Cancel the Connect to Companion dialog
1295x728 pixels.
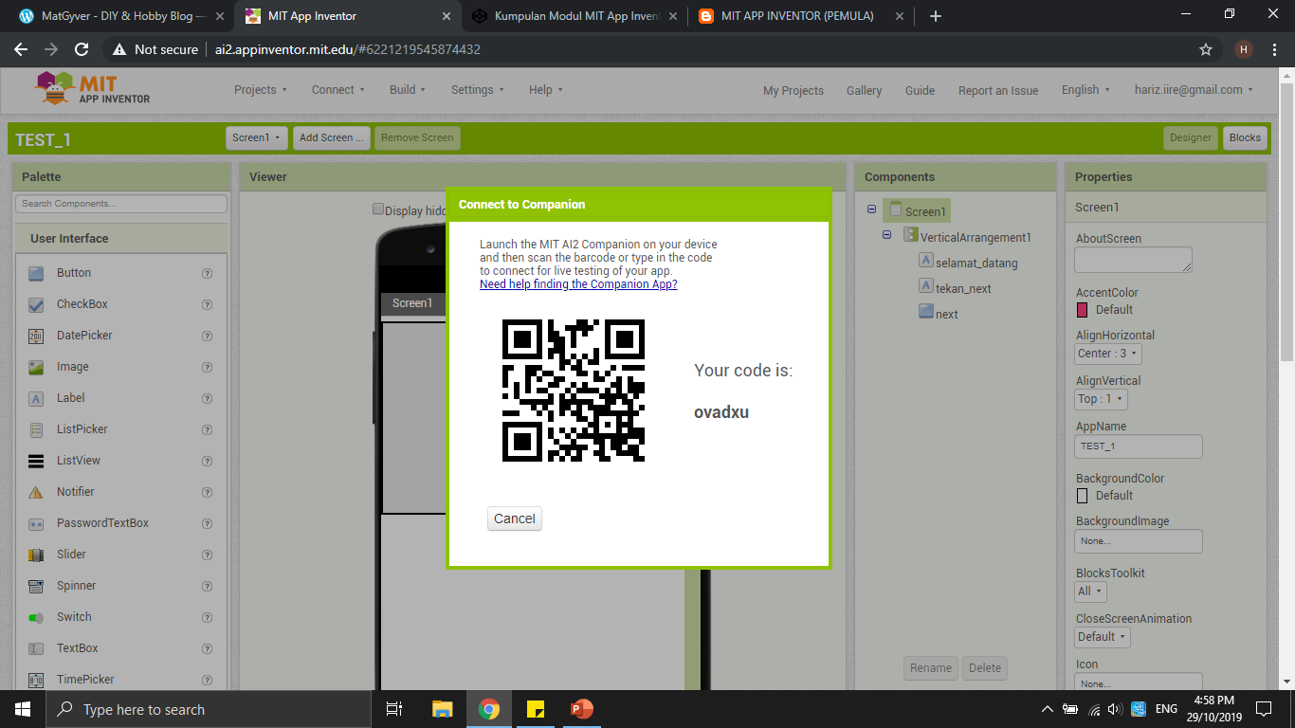(515, 519)
